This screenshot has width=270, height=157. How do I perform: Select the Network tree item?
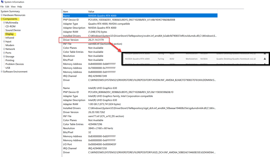[x=10, y=49]
